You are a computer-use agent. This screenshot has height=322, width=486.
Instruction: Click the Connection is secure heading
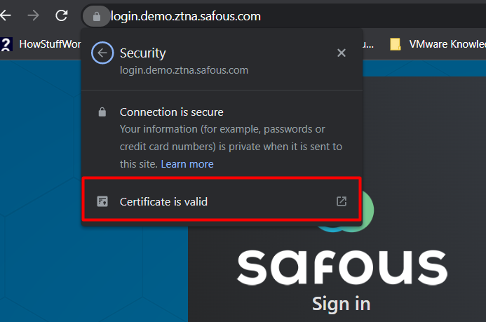click(x=171, y=112)
